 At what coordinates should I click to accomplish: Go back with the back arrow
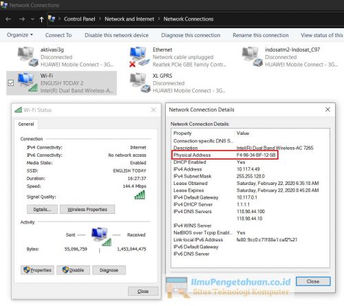click(8, 19)
